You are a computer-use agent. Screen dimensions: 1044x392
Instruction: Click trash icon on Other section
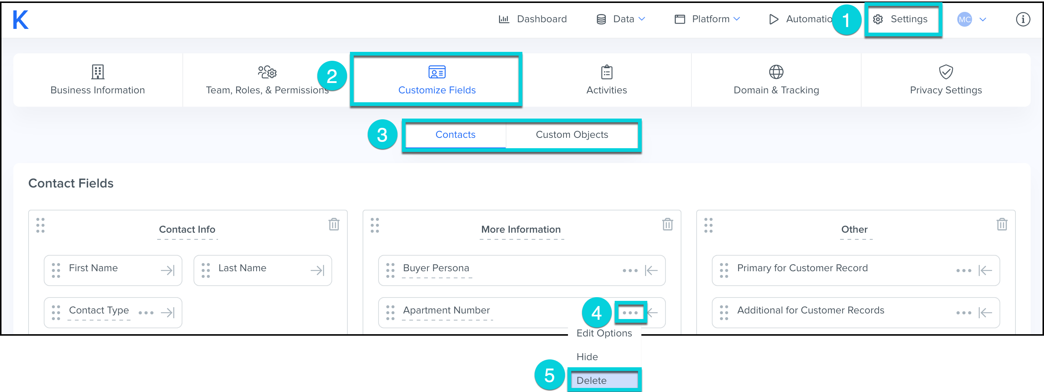click(1001, 224)
